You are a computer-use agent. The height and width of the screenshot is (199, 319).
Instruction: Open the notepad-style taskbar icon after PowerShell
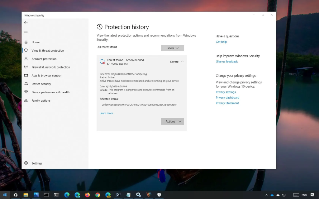(x=128, y=195)
